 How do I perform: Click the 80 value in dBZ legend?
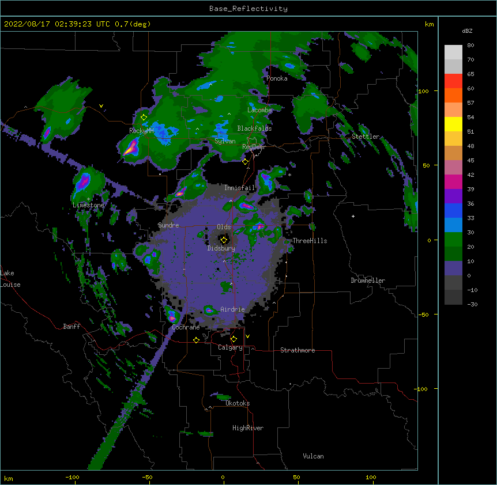[x=470, y=46]
